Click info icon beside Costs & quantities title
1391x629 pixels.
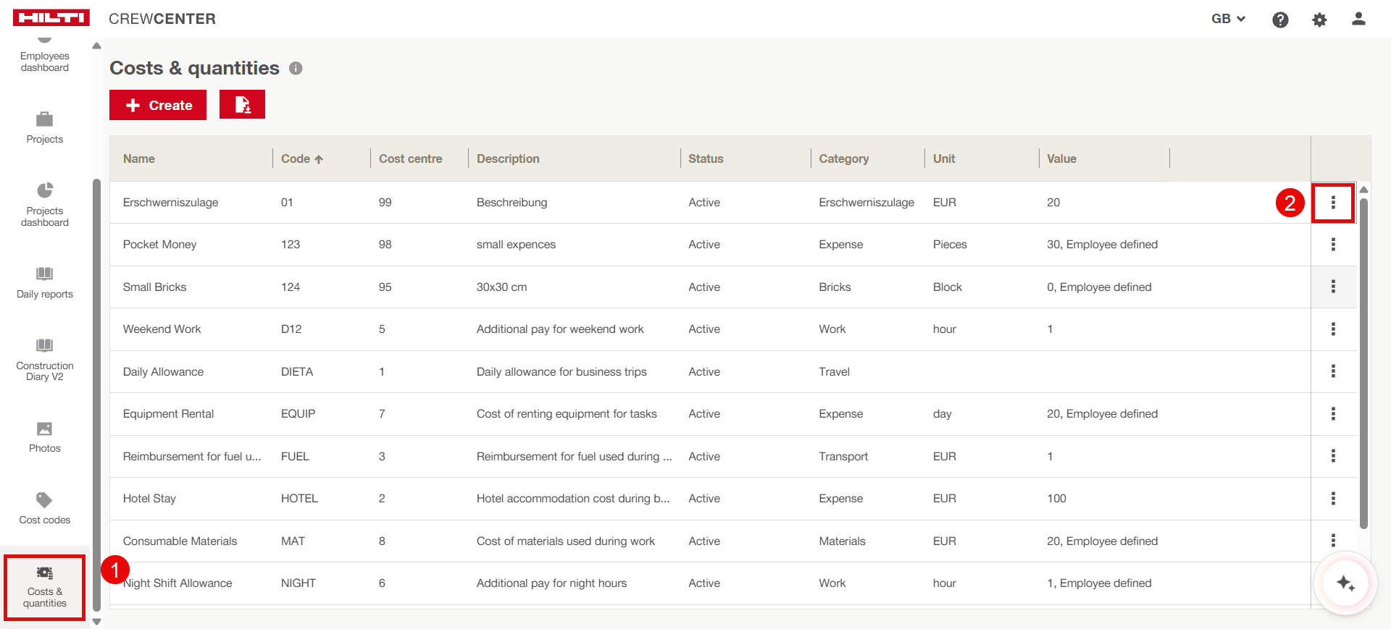pos(296,68)
